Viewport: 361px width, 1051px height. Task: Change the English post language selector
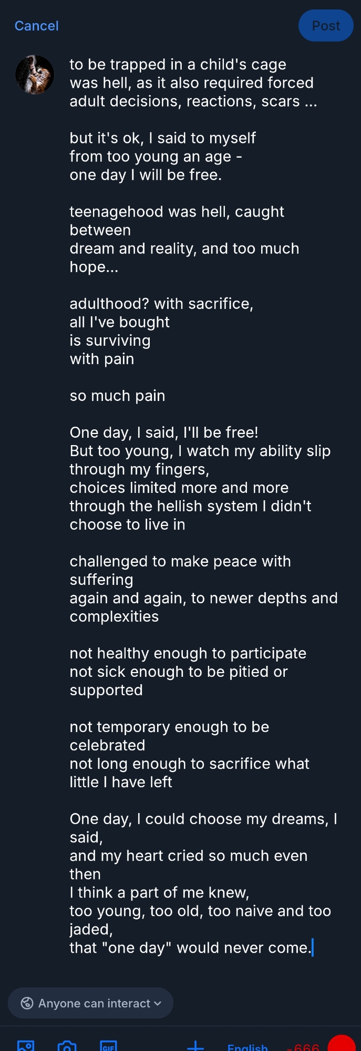(247, 1047)
